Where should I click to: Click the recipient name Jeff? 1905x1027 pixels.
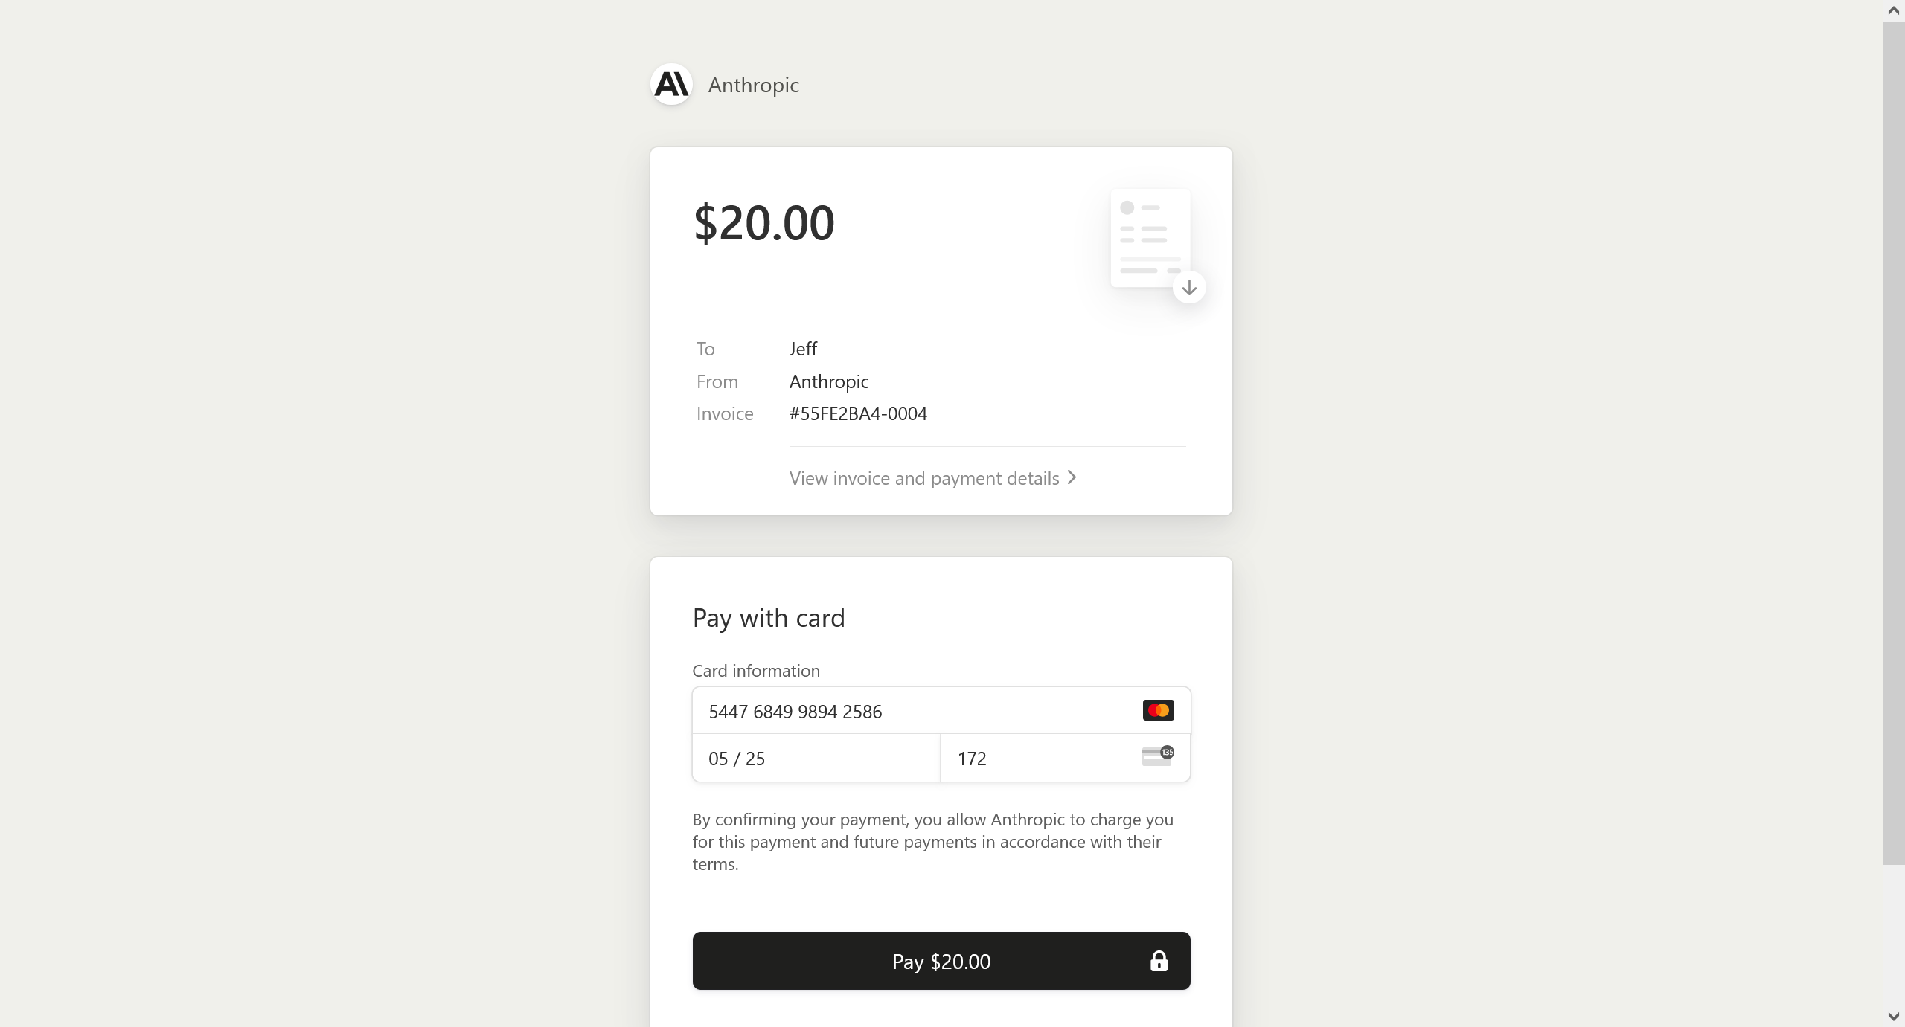click(x=803, y=349)
